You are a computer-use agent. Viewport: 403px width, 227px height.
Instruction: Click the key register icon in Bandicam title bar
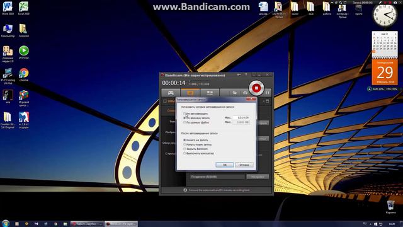[x=239, y=75]
